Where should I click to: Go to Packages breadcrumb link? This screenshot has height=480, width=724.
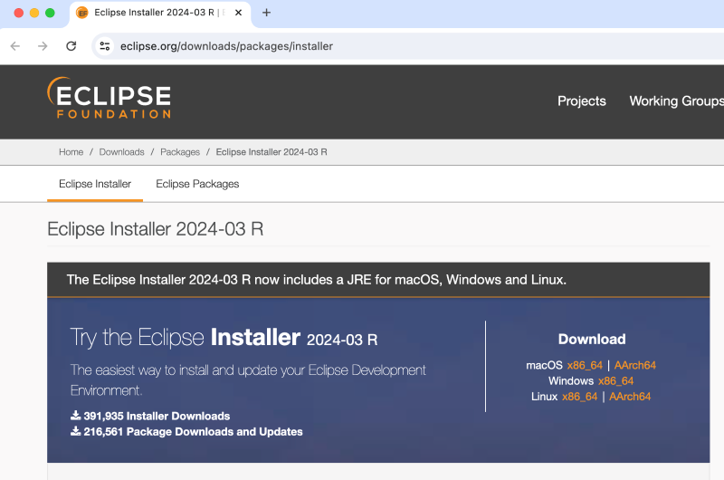click(180, 152)
